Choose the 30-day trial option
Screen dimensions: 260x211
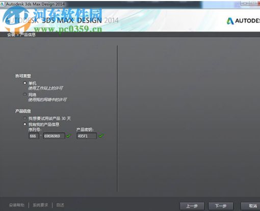coord(25,118)
